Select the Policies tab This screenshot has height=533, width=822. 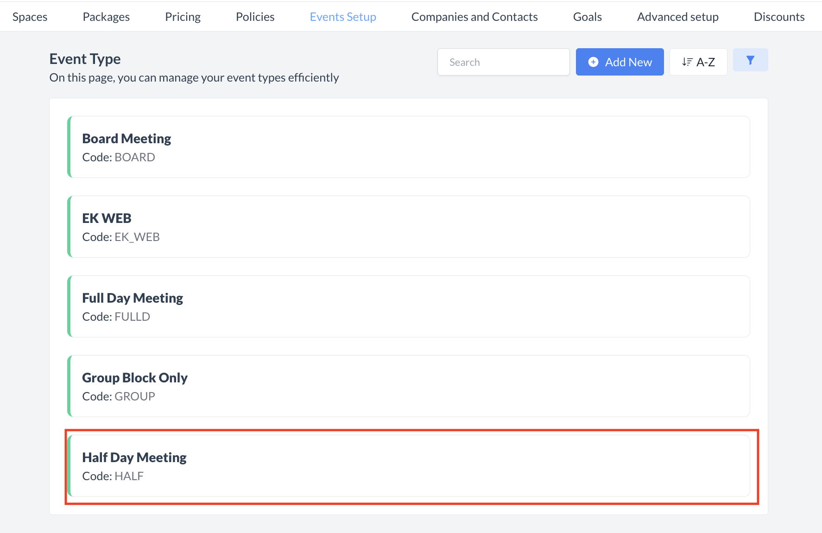255,17
